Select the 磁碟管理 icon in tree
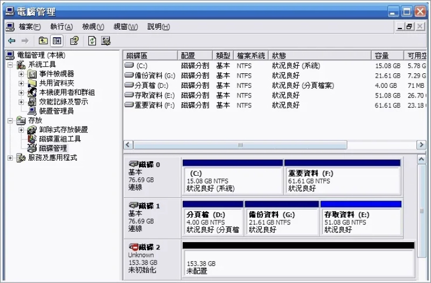The height and width of the screenshot is (283, 431). coord(32,148)
